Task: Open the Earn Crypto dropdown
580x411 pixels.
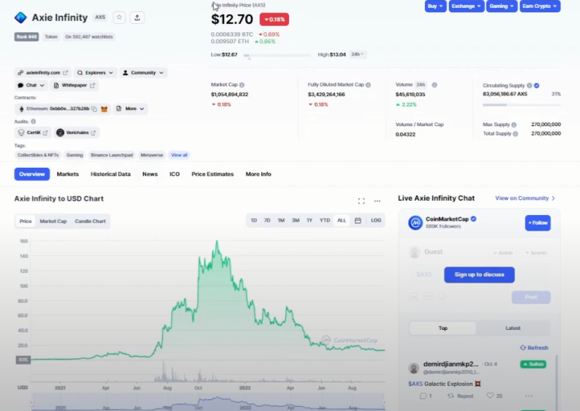Action: [x=540, y=6]
